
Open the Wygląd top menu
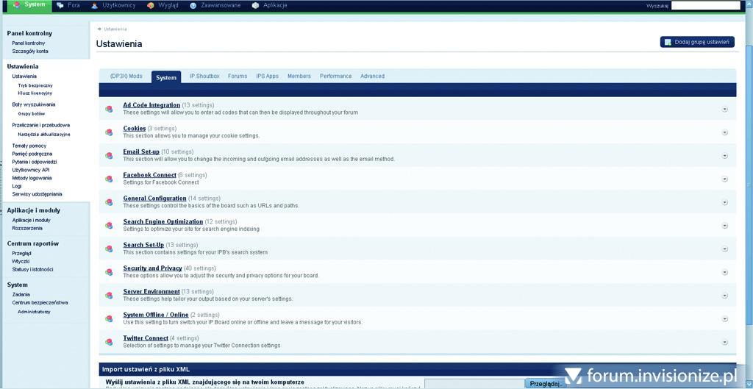point(165,5)
